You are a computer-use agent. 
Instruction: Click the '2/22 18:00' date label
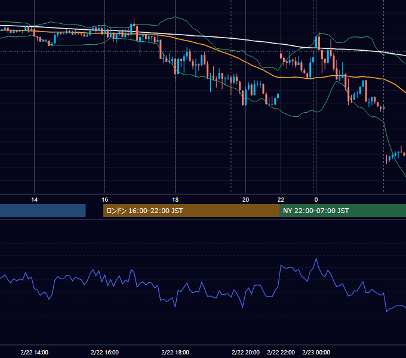tap(176, 352)
